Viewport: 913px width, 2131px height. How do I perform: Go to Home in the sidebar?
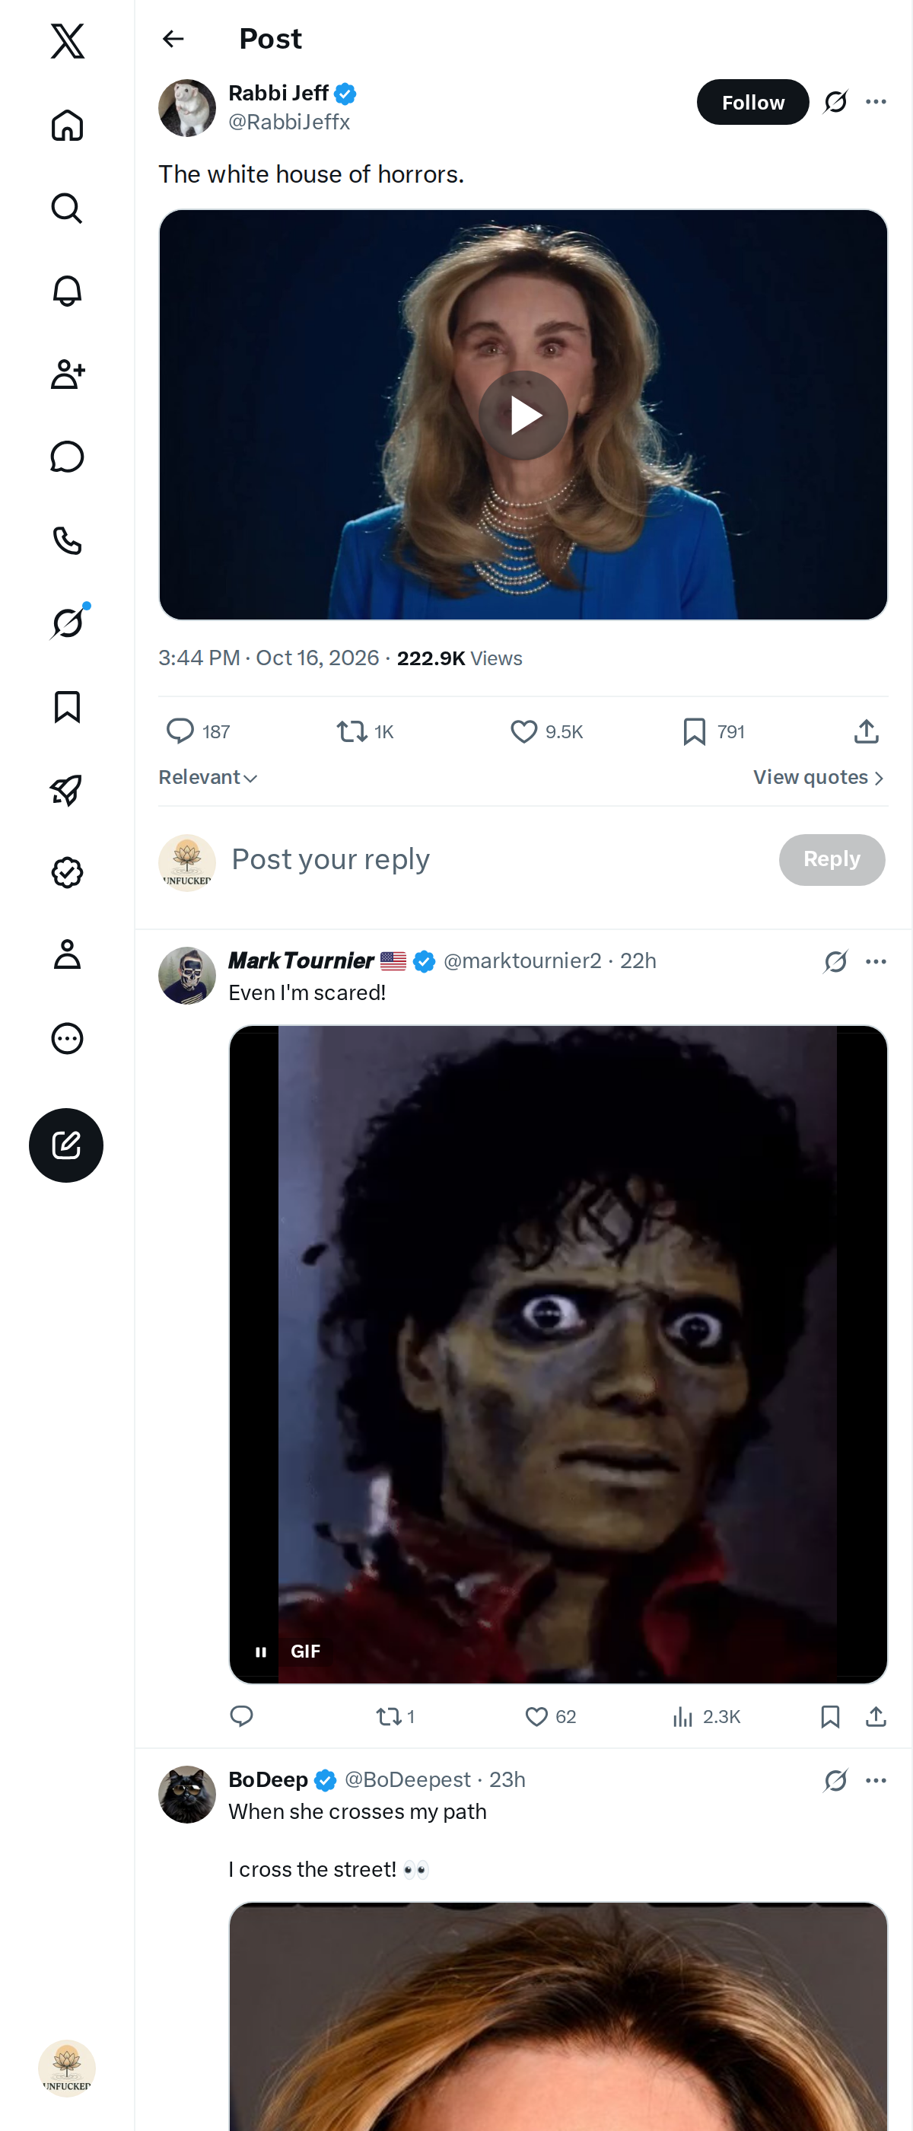tap(67, 126)
